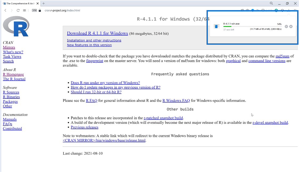Click the Frequently asked questions heading
The width and height of the screenshot is (299, 172).
pos(180,74)
